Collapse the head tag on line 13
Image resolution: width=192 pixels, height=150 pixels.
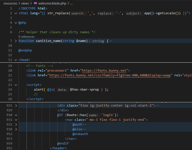(16, 60)
